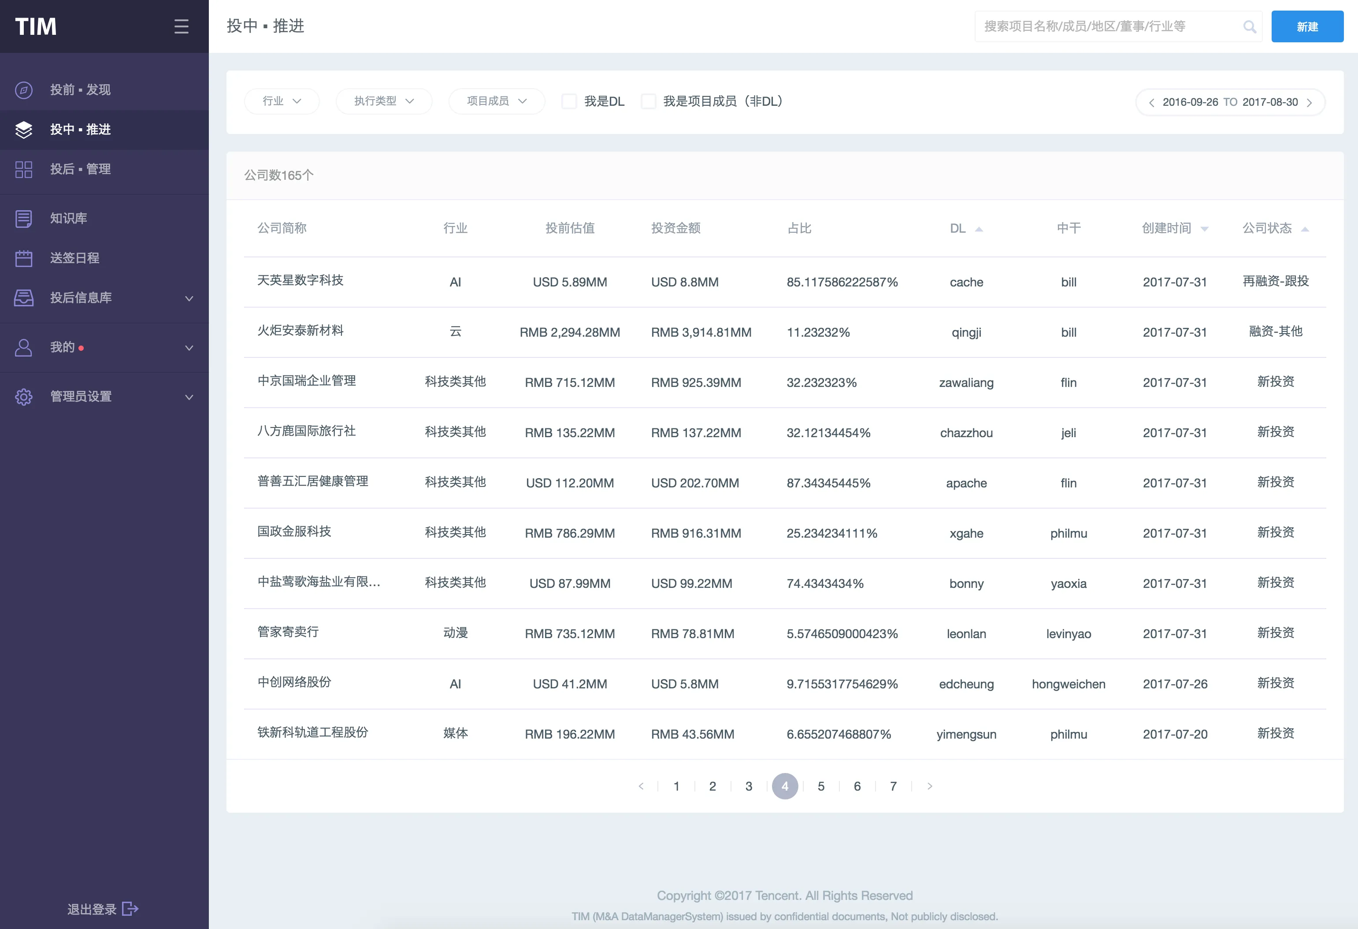Check the 我是DL checkbox

coord(569,101)
